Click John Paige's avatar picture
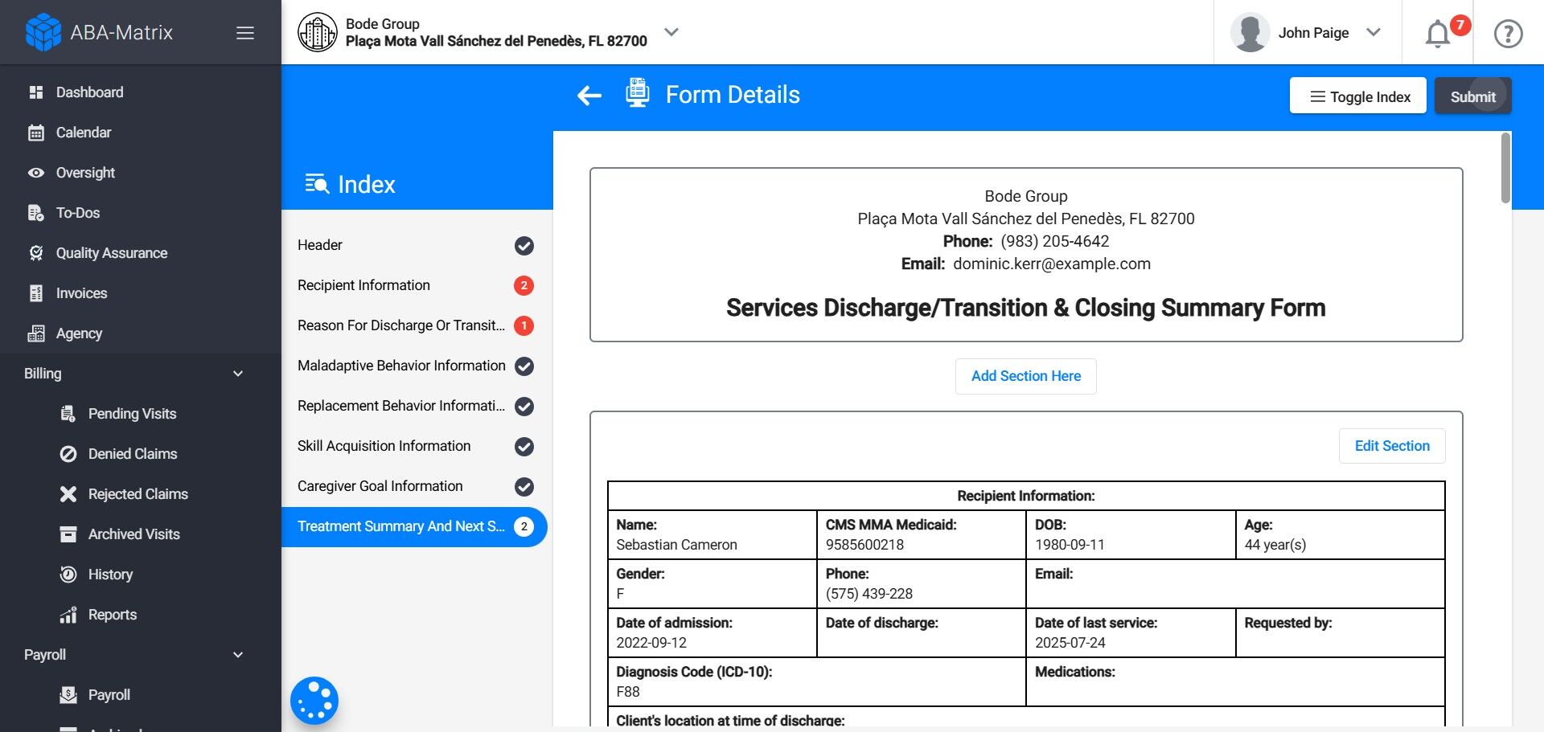The height and width of the screenshot is (732, 1544). coord(1250,32)
